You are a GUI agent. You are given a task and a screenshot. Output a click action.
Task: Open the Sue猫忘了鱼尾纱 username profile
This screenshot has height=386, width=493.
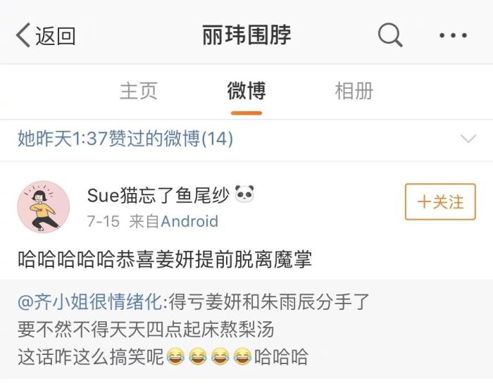[x=158, y=195]
